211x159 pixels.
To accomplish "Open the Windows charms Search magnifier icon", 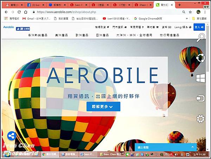I will point(201,37).
